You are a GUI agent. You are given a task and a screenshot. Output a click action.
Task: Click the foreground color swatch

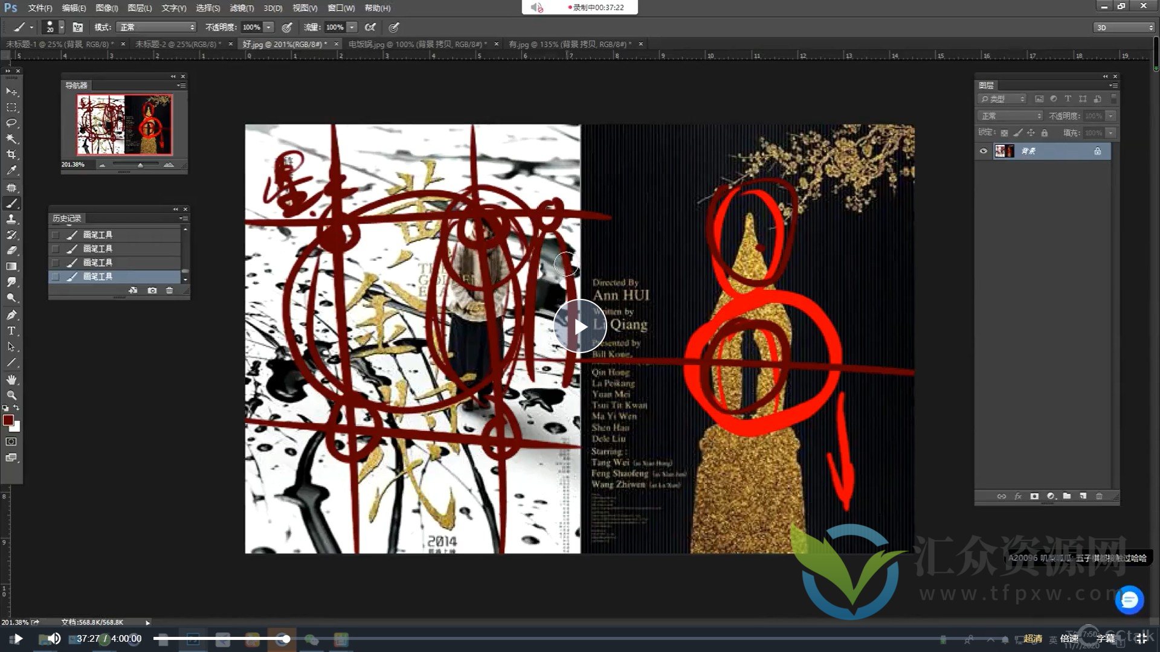point(8,420)
